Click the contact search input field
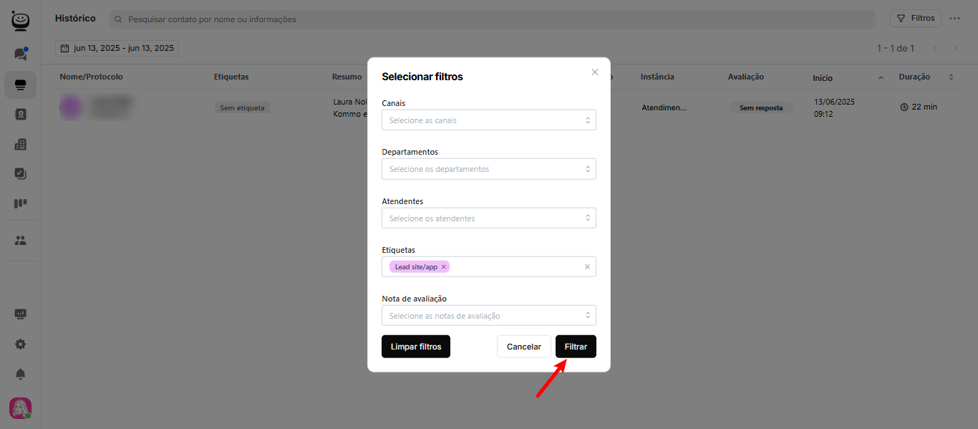This screenshot has height=429, width=978. (494, 19)
